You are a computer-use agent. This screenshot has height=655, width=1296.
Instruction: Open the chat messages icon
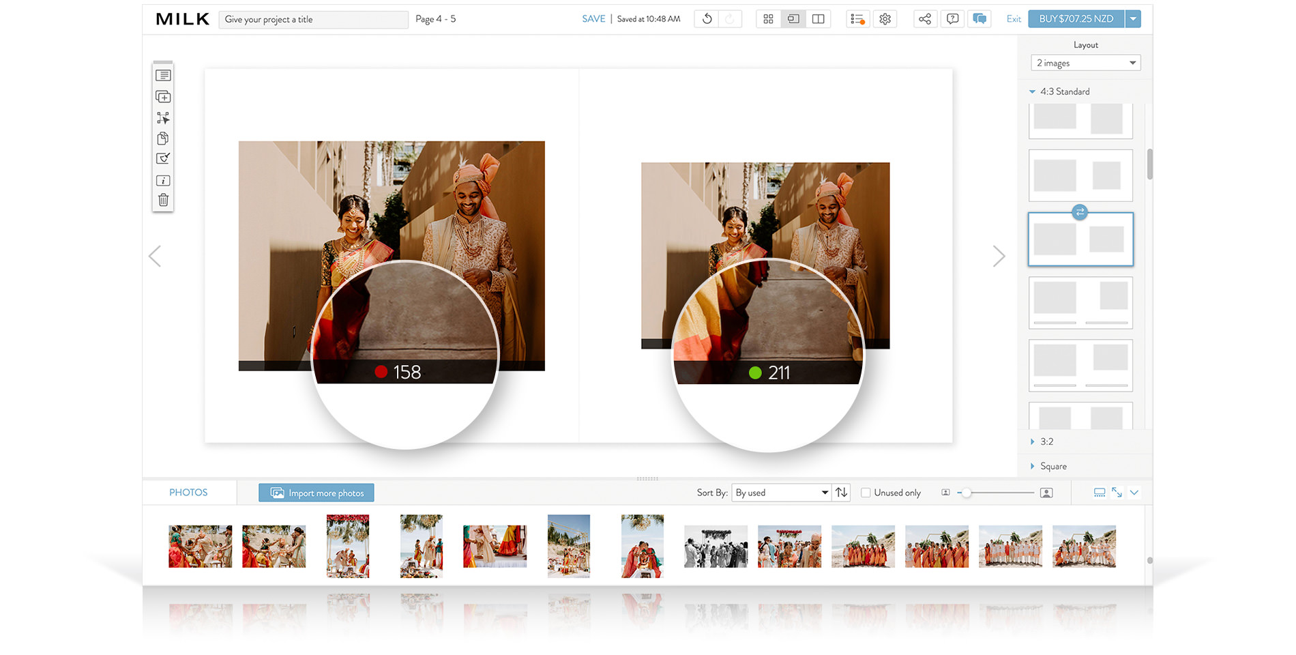click(980, 18)
